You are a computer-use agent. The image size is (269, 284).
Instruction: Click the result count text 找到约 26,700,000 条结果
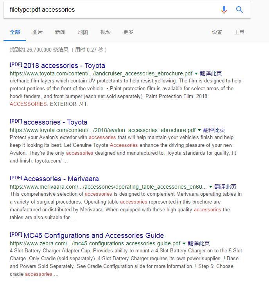pos(39,50)
